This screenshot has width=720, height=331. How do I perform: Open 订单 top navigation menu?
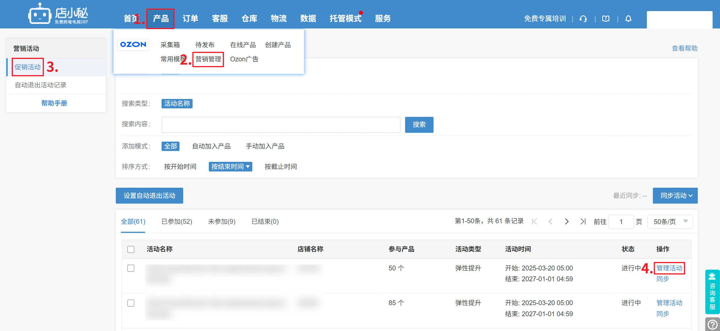[190, 19]
